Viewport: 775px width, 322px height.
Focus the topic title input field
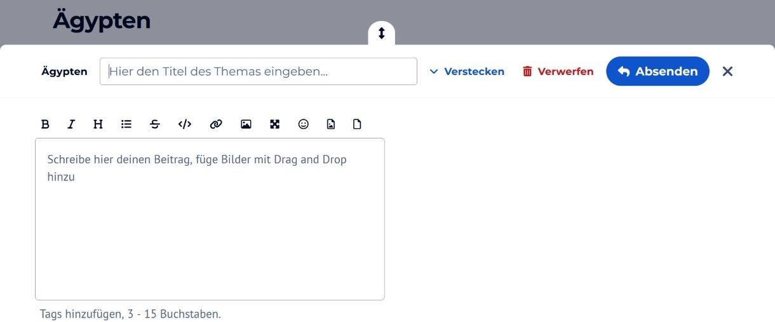tap(259, 72)
